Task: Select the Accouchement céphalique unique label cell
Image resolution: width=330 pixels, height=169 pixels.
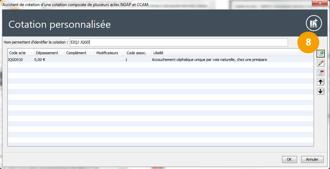Action: pyautogui.click(x=209, y=60)
